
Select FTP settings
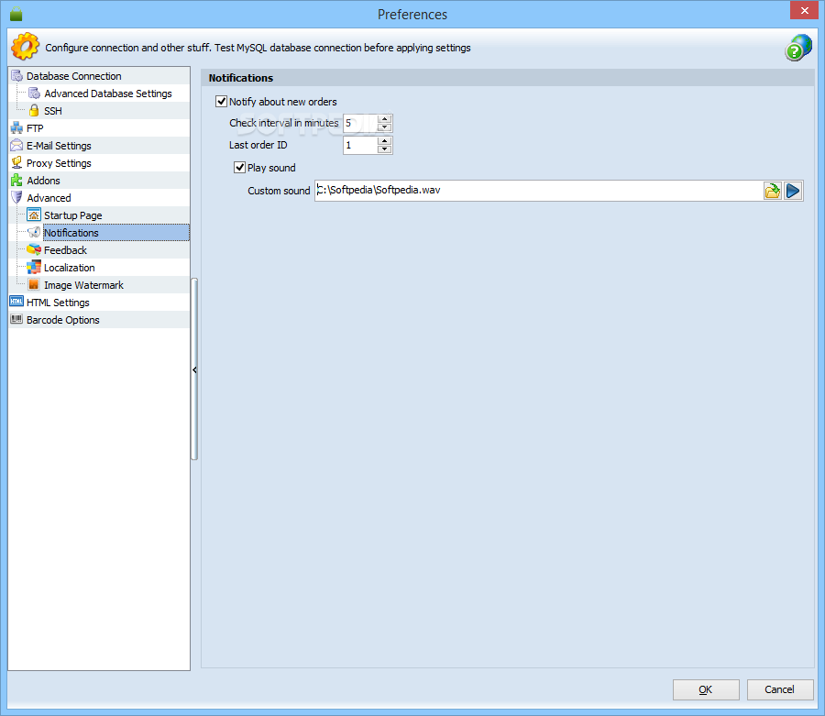coord(35,127)
